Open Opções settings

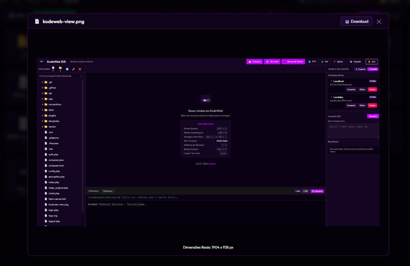(x=355, y=62)
